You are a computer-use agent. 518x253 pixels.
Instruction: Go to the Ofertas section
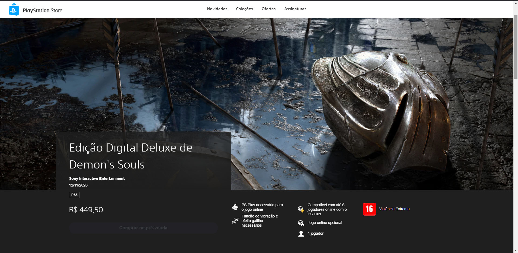pyautogui.click(x=269, y=9)
